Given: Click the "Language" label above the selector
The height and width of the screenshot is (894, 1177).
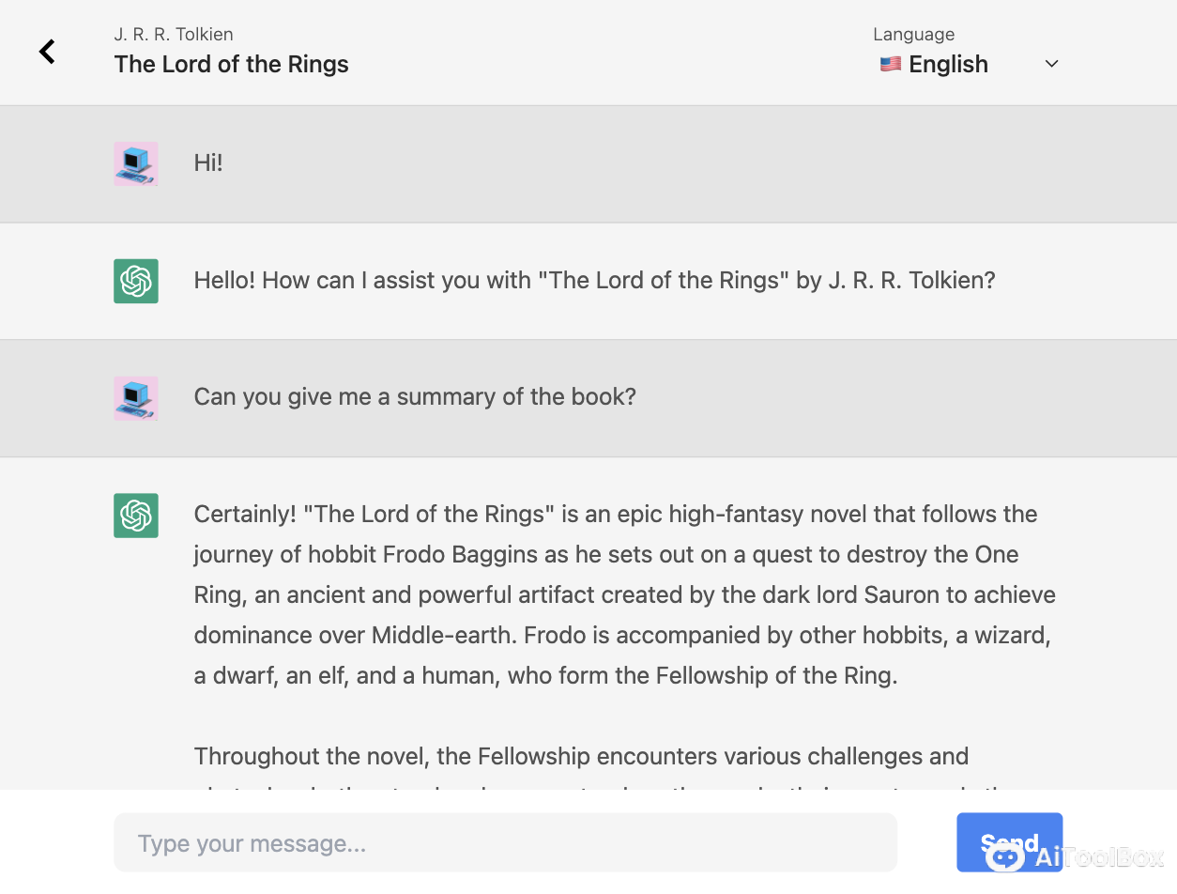Looking at the screenshot, I should (913, 35).
